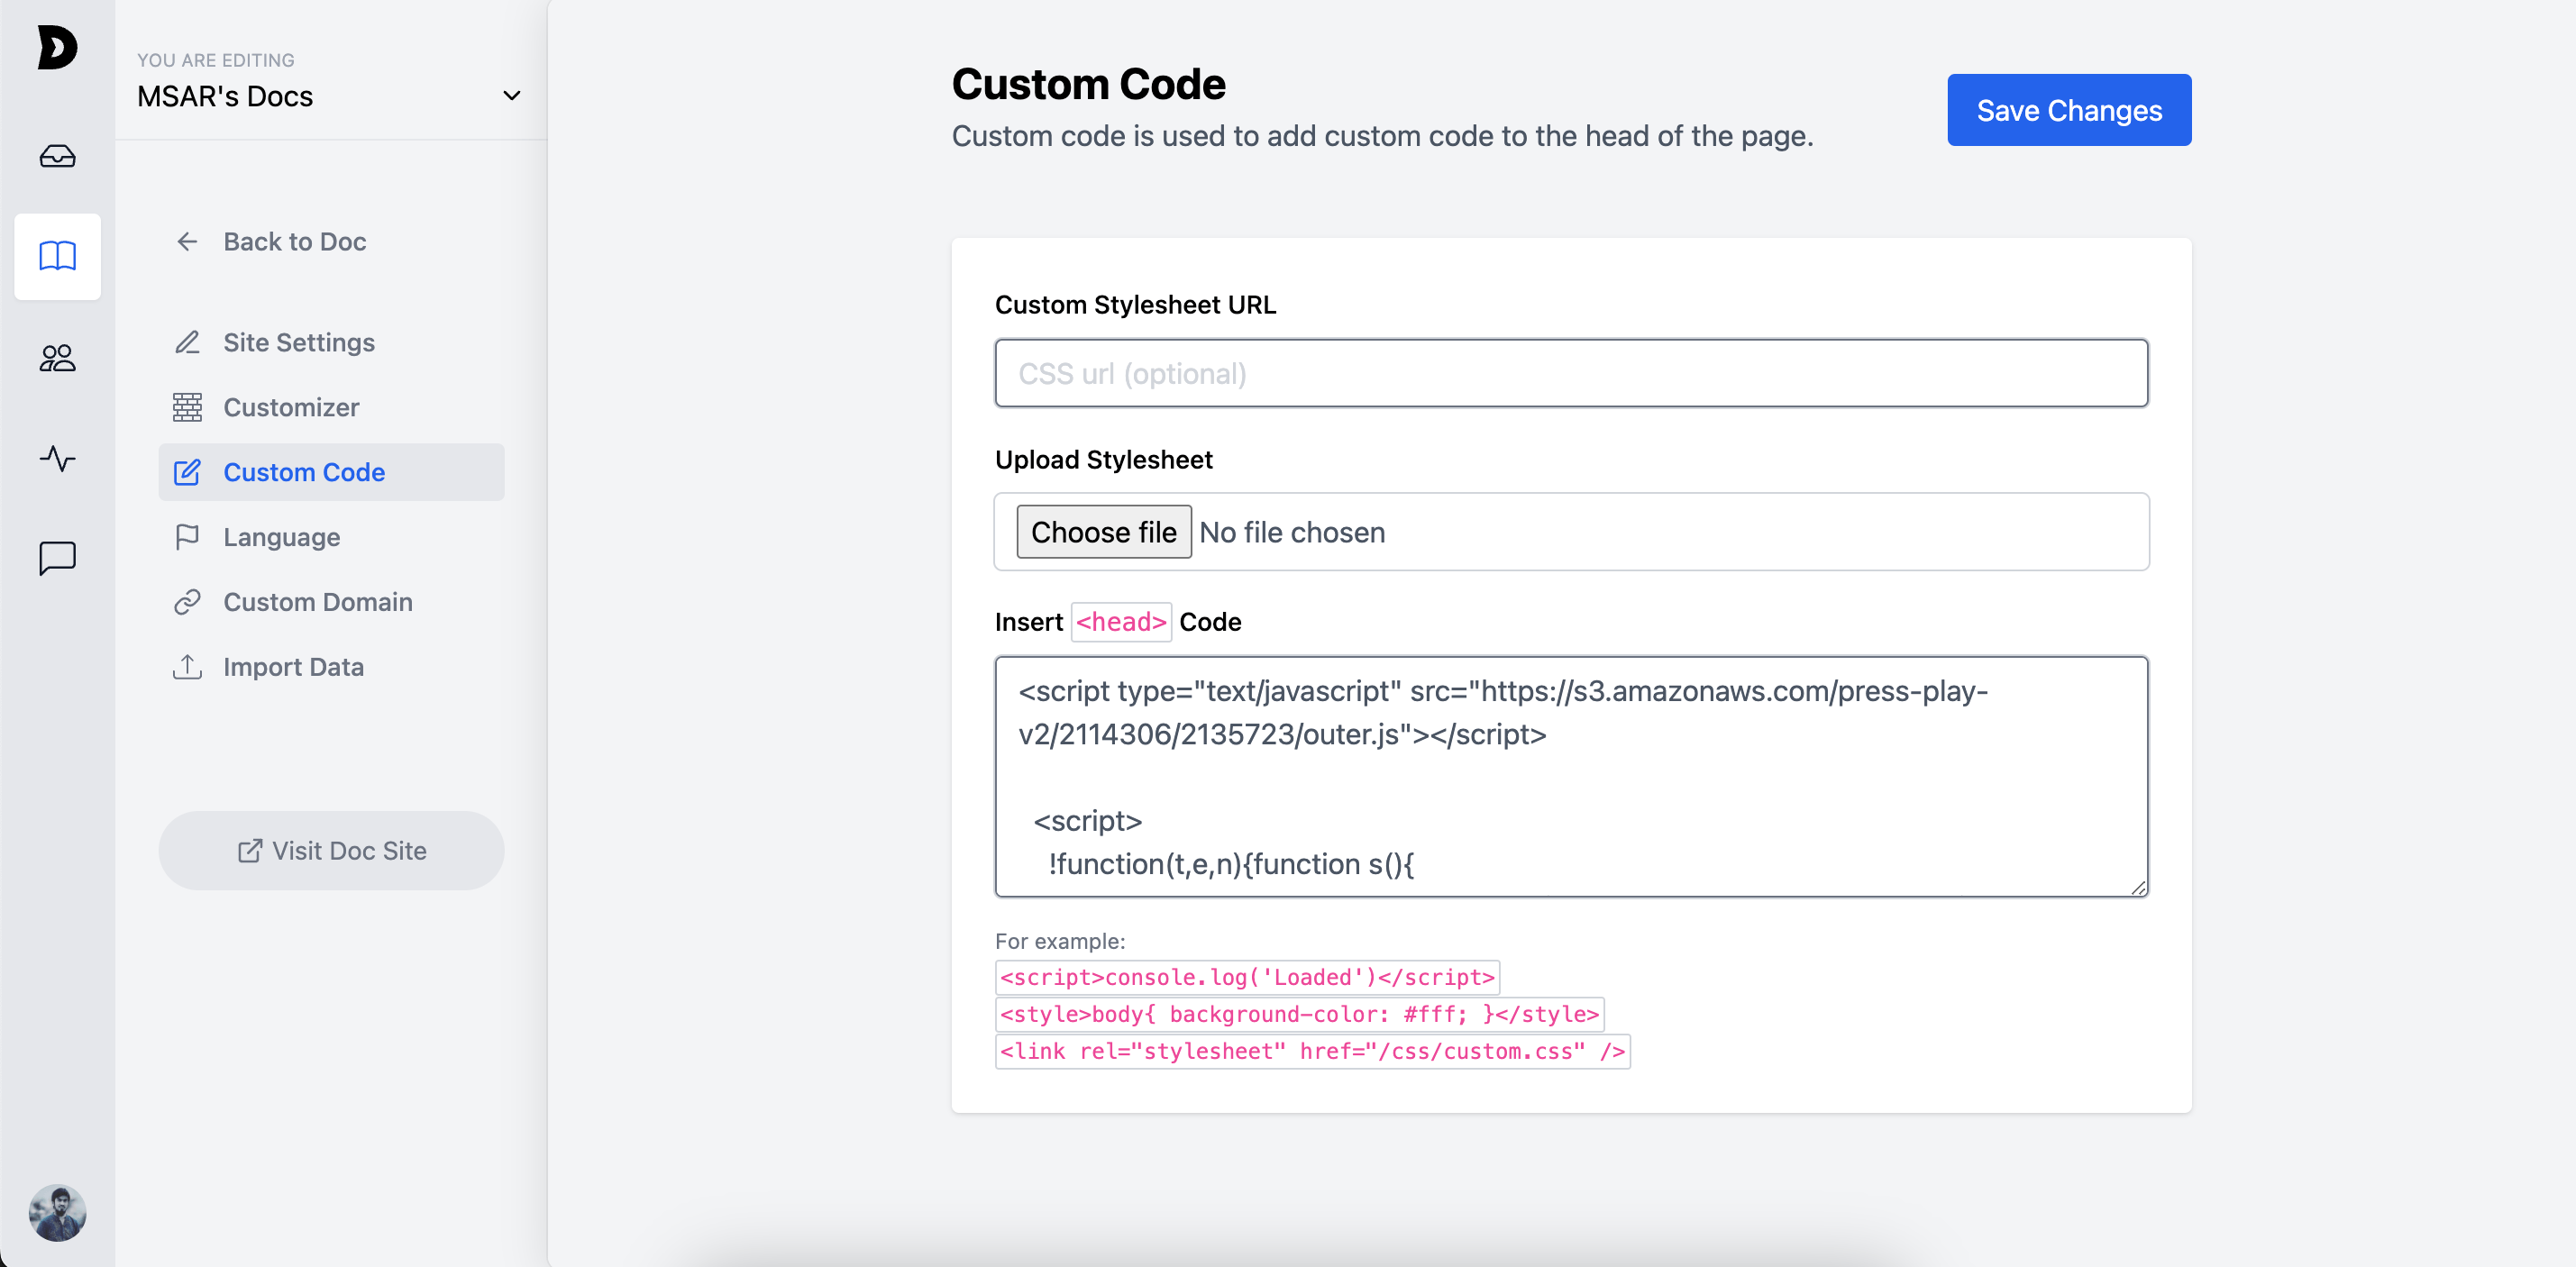The image size is (2576, 1267).
Task: Click the back arrow to Back to Doc
Action: coord(186,242)
